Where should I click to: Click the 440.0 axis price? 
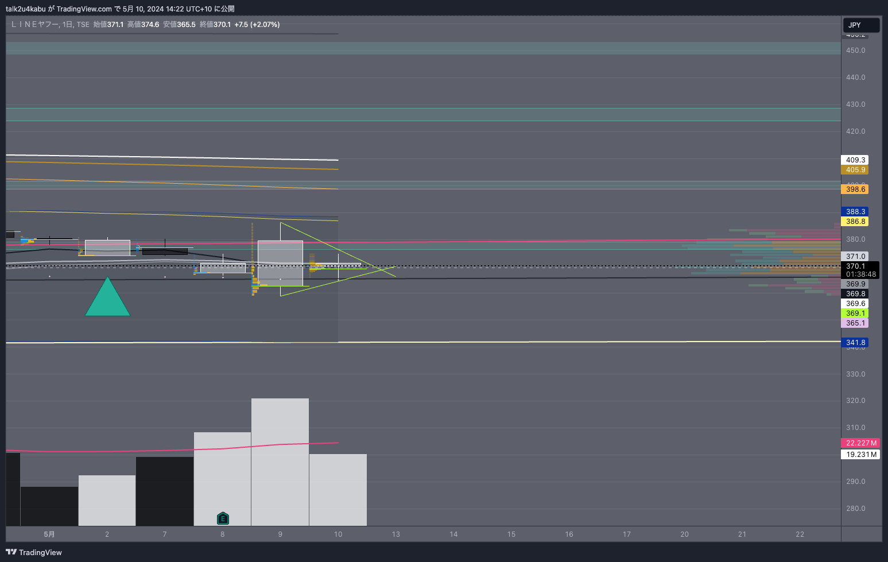[x=855, y=77]
